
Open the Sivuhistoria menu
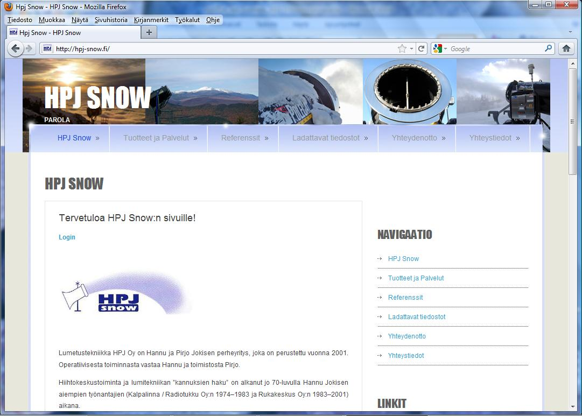[111, 20]
